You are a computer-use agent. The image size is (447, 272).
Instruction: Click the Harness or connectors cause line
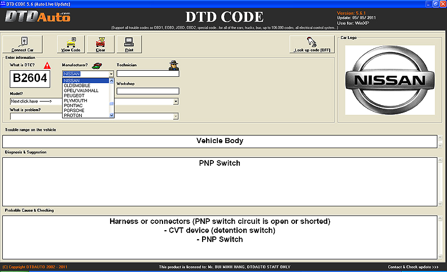[220, 222]
